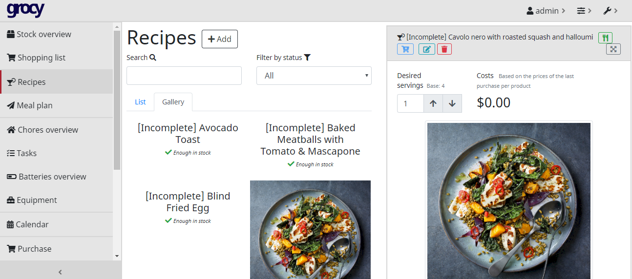Collapse the sidebar with the left chevron

click(60, 272)
